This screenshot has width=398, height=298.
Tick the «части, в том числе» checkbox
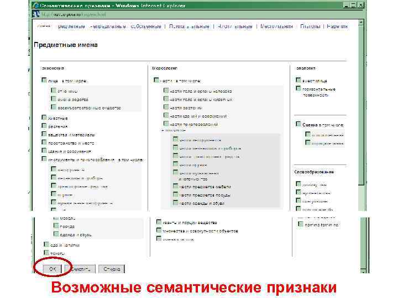156,80
